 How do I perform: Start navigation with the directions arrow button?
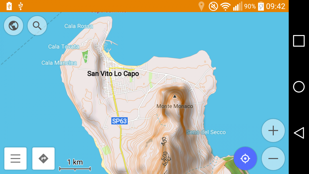tap(43, 159)
